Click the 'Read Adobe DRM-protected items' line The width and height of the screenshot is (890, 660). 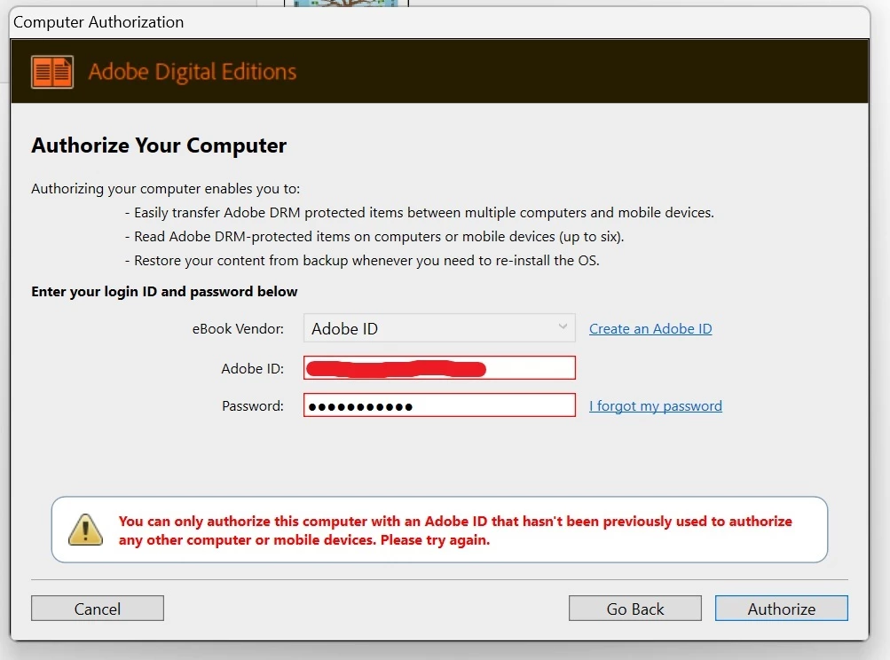pos(374,237)
